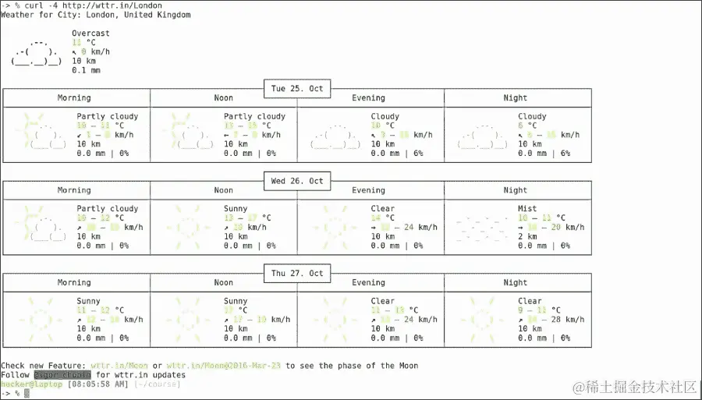Image resolution: width=702 pixels, height=400 pixels.
Task: Click 'Sunny' text in Thu 27 Morning
Action: (88, 301)
